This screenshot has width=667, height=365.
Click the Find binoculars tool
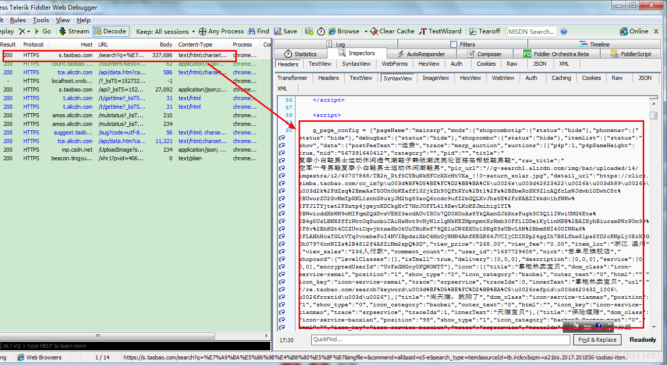click(x=259, y=31)
